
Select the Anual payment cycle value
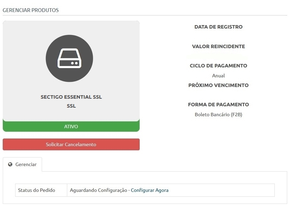(219, 76)
